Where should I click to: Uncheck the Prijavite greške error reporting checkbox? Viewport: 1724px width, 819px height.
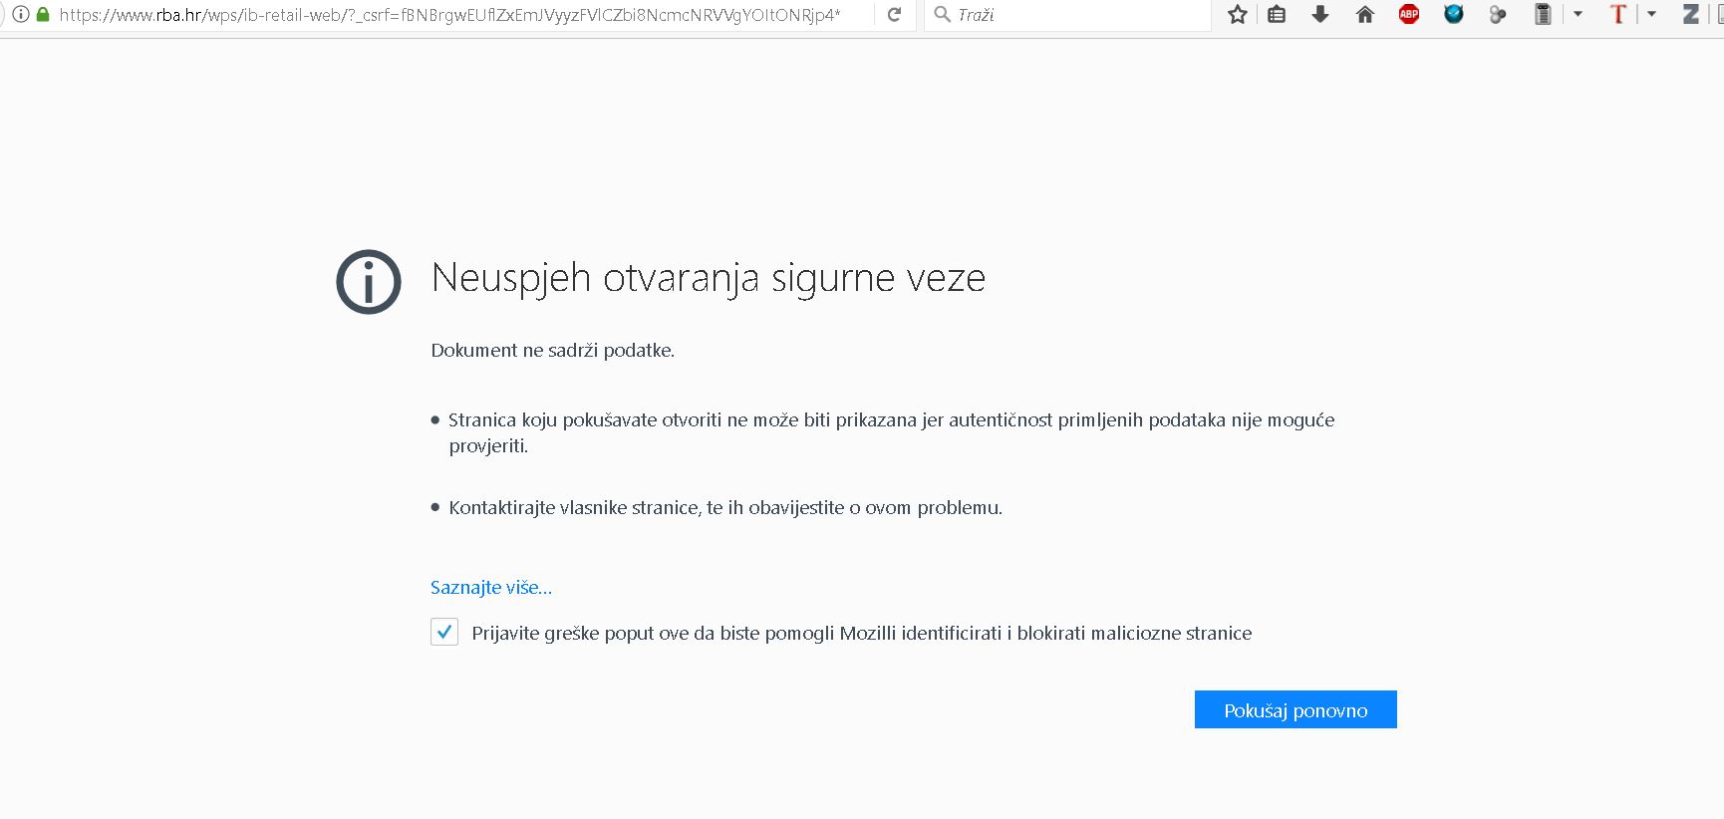pos(444,632)
